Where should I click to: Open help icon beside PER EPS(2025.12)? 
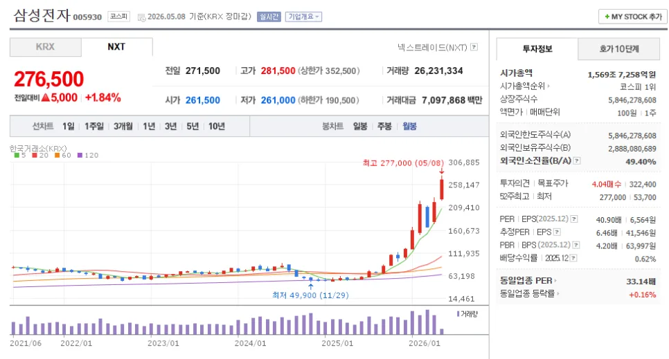pos(574,219)
